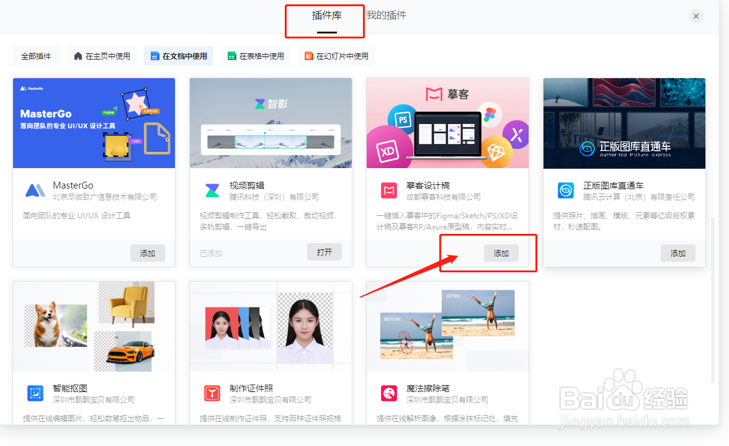The width and height of the screenshot is (729, 446).
Task: Open the 视频剪辑 plugin with 打开
Action: pos(324,252)
